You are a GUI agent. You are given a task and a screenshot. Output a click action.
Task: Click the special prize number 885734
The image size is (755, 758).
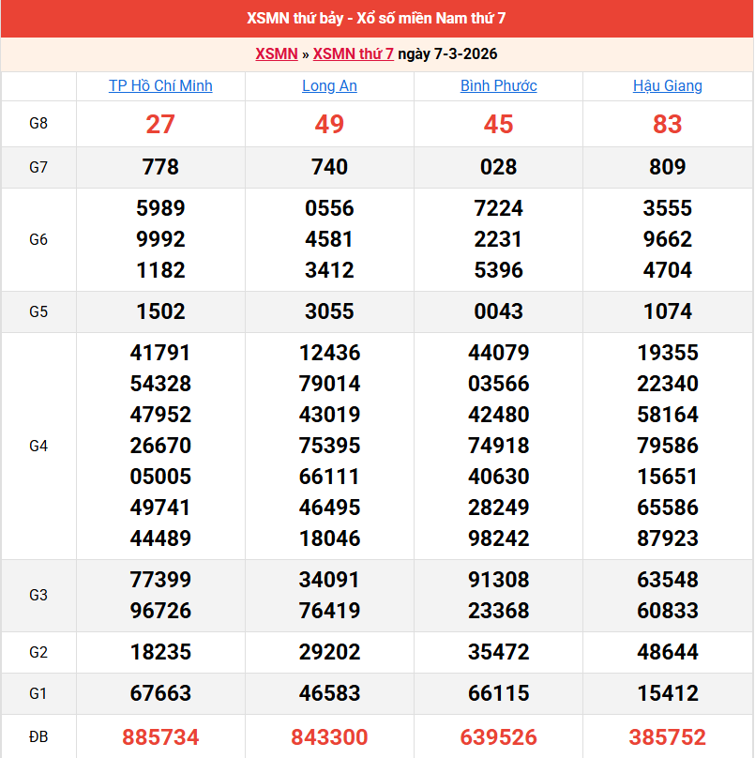coord(160,737)
